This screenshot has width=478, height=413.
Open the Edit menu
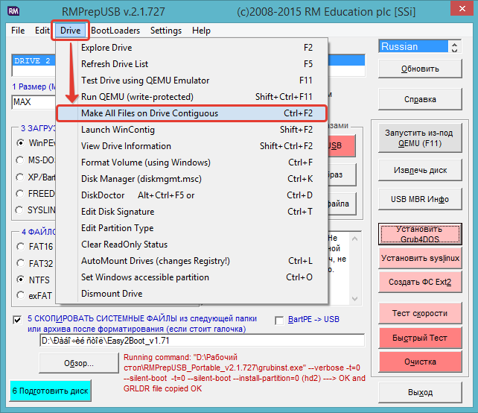[x=42, y=31]
